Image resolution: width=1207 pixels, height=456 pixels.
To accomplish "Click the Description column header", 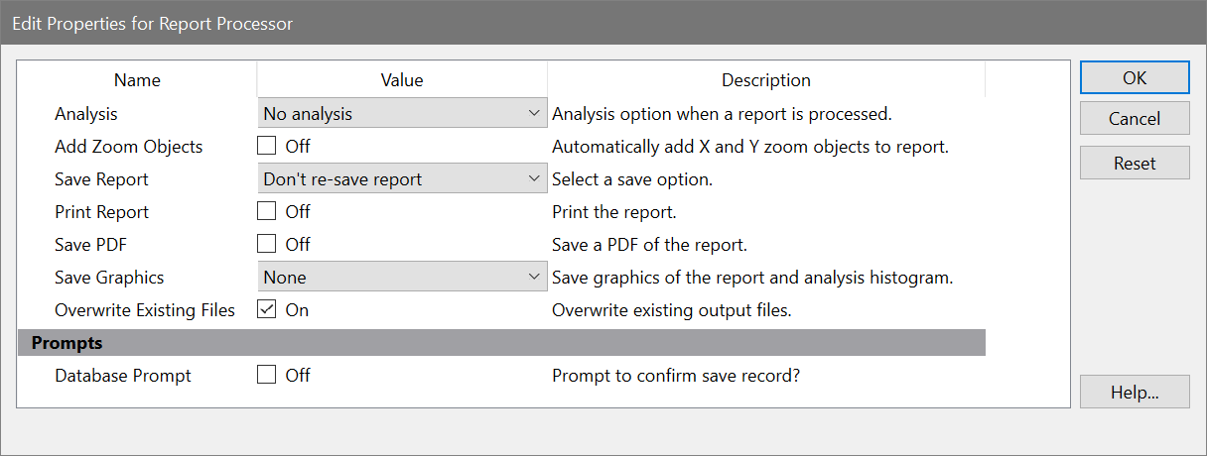I will 765,80.
